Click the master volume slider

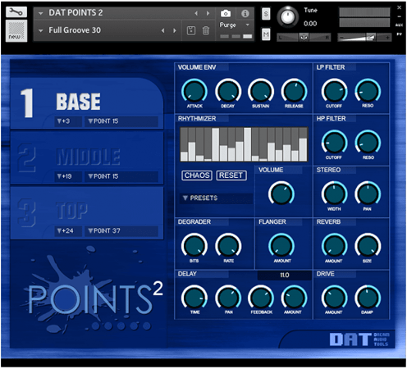[x=364, y=38]
